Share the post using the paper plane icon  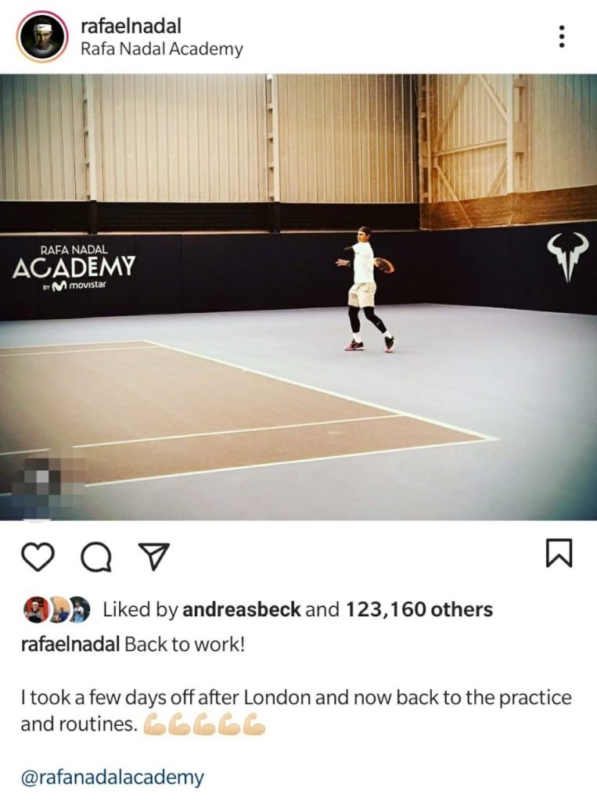[154, 556]
